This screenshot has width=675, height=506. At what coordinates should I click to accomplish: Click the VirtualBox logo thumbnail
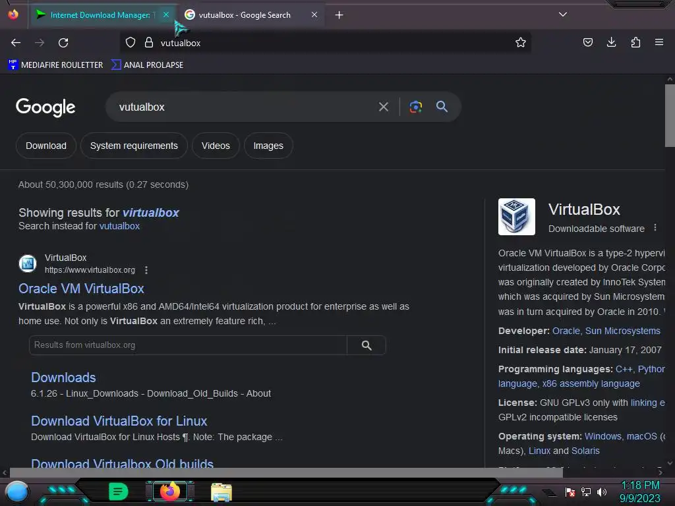(x=517, y=216)
